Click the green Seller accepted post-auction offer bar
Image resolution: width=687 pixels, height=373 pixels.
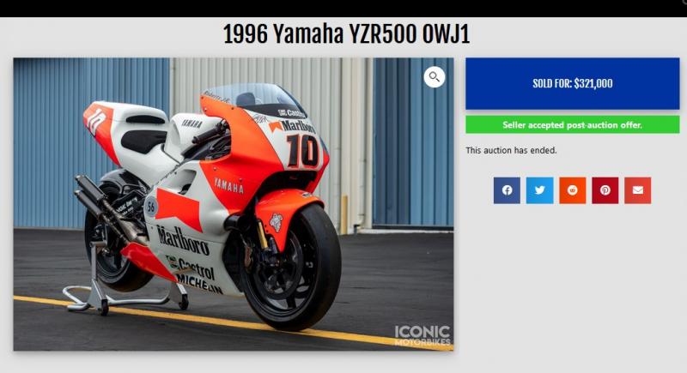[x=573, y=125]
